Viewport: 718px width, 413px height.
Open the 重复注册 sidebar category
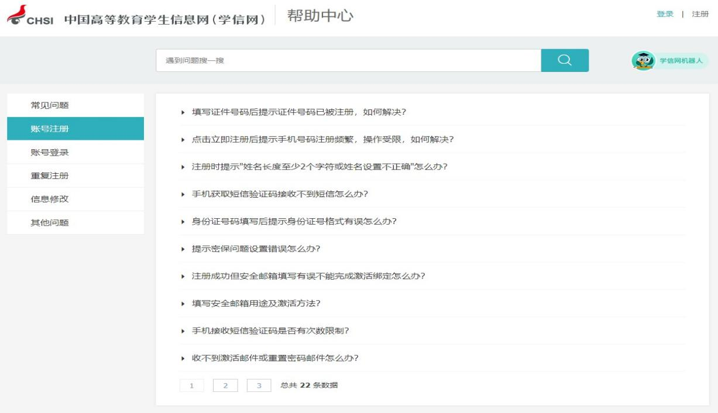[50, 176]
